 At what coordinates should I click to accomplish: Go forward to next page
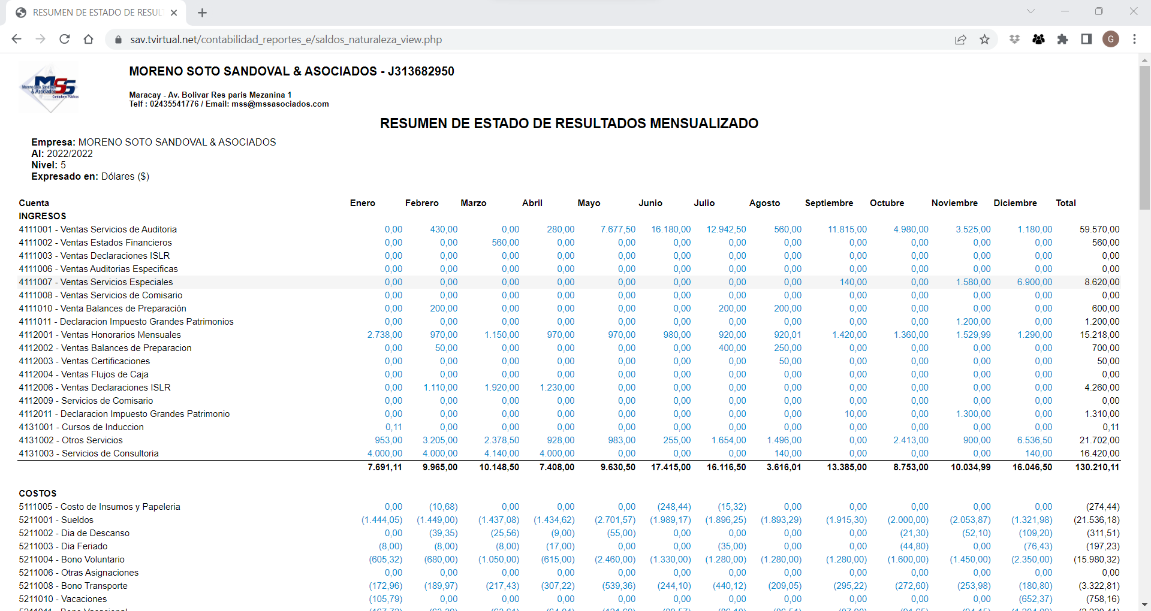[x=40, y=39]
